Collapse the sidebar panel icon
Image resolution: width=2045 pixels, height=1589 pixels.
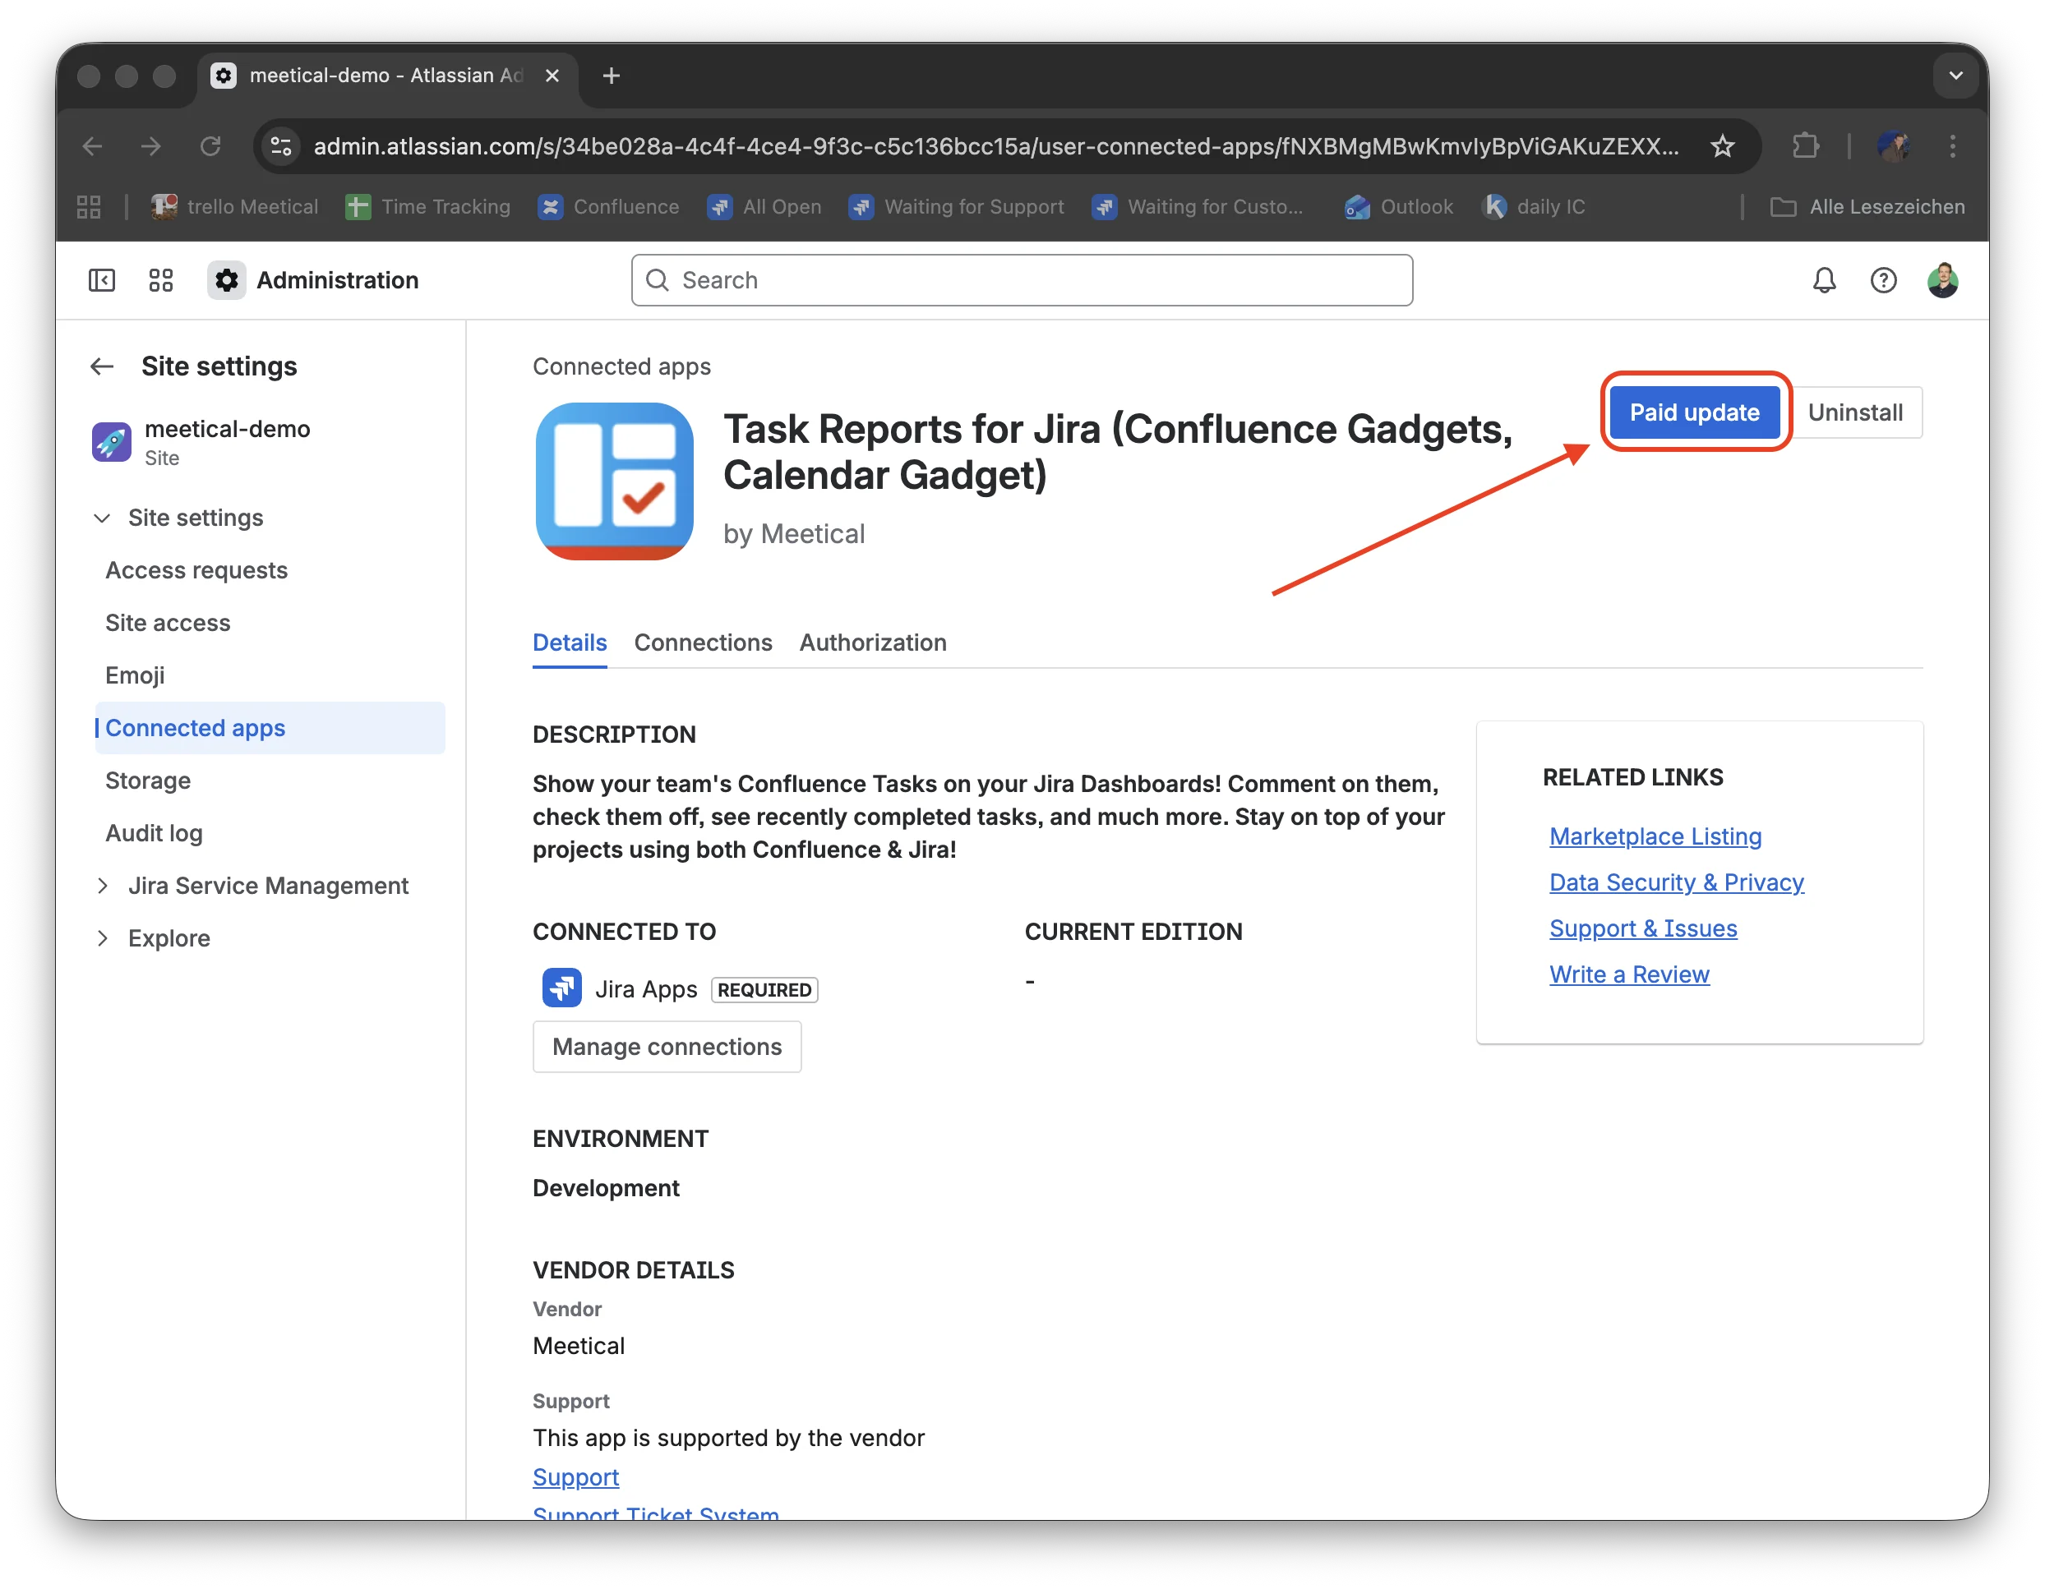(101, 280)
